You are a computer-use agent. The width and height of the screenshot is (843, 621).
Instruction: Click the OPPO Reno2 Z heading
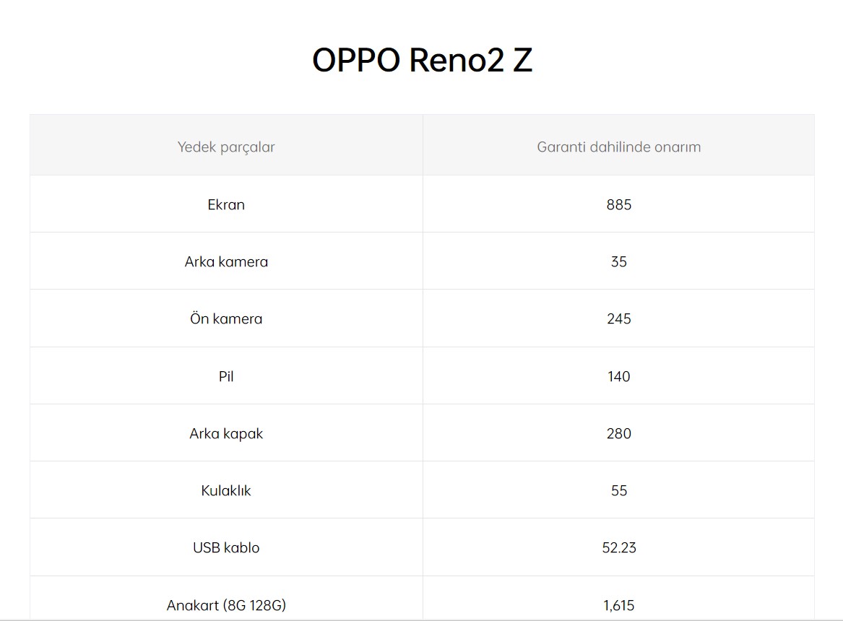pos(422,60)
